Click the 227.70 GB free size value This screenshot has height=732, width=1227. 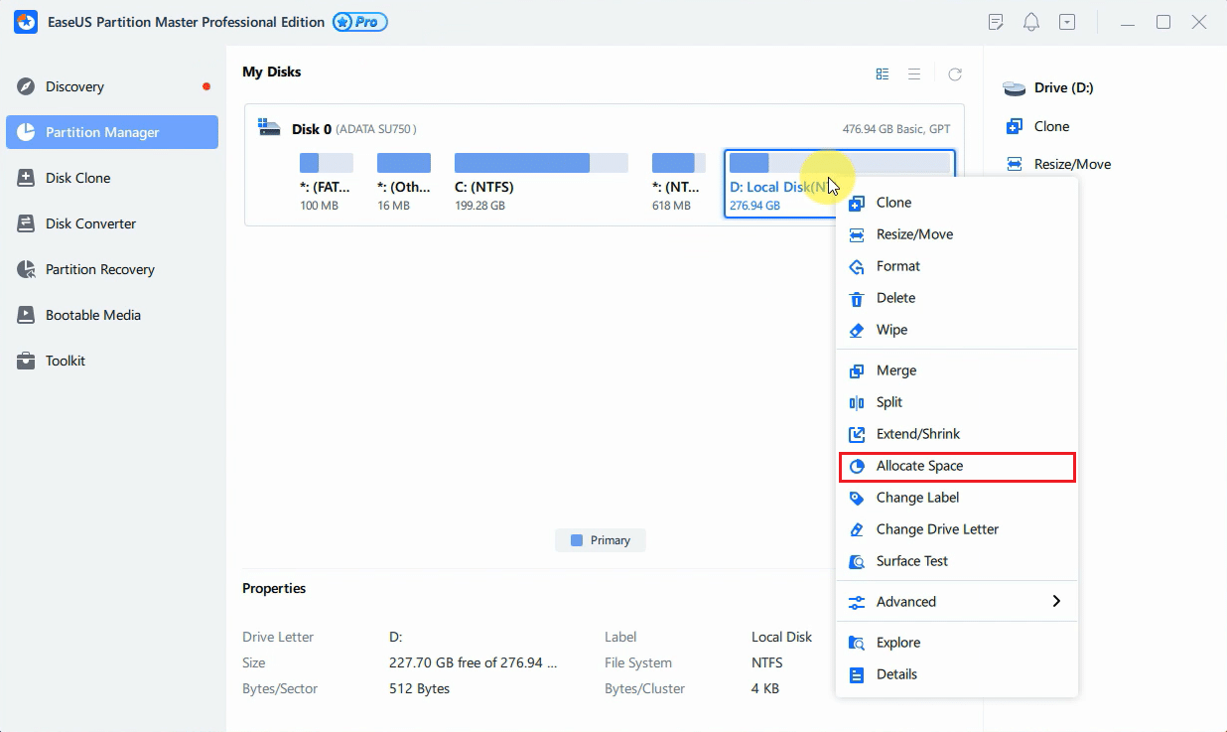pos(473,662)
